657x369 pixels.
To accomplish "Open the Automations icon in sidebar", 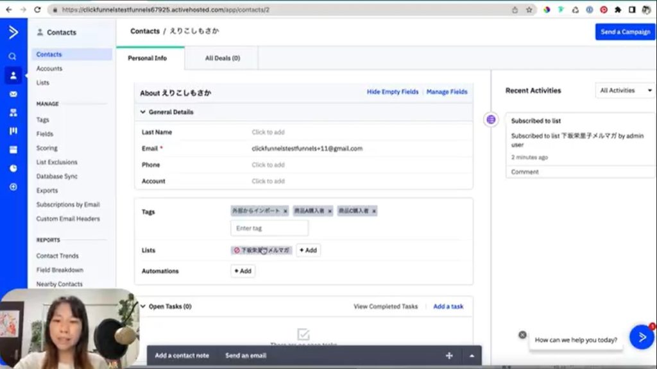I will [x=13, y=113].
